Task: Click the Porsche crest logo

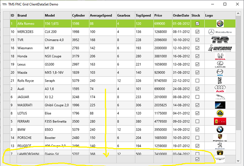Action: 220,138
